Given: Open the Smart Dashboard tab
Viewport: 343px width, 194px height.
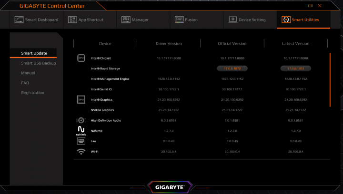Looking at the screenshot, I should pos(36,19).
